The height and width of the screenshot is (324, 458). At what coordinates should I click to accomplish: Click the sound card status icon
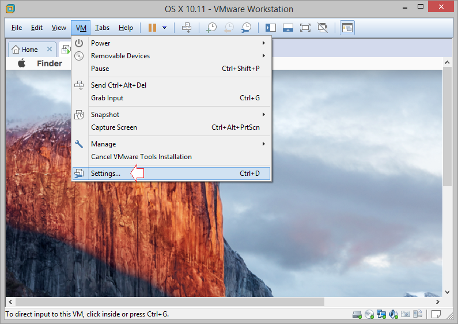click(393, 314)
